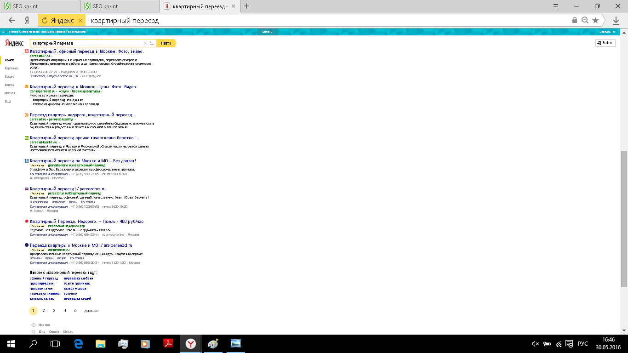
Task: Select 'Карты' in the left sidebar
Action: (x=9, y=85)
